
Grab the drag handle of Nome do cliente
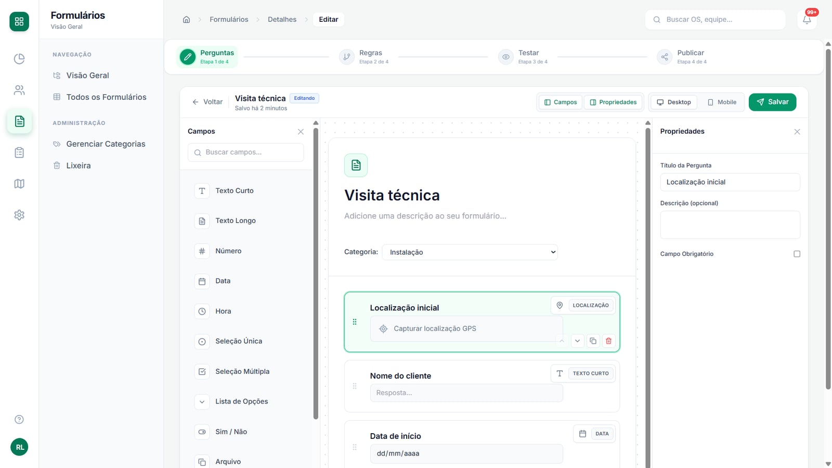click(x=355, y=386)
